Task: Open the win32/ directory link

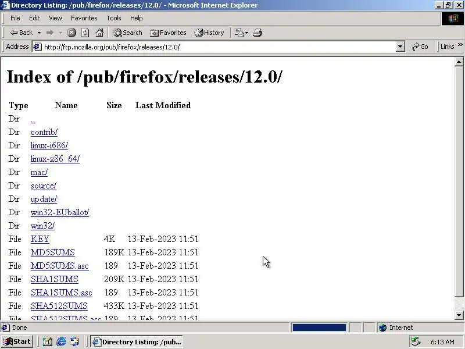Action: point(42,226)
